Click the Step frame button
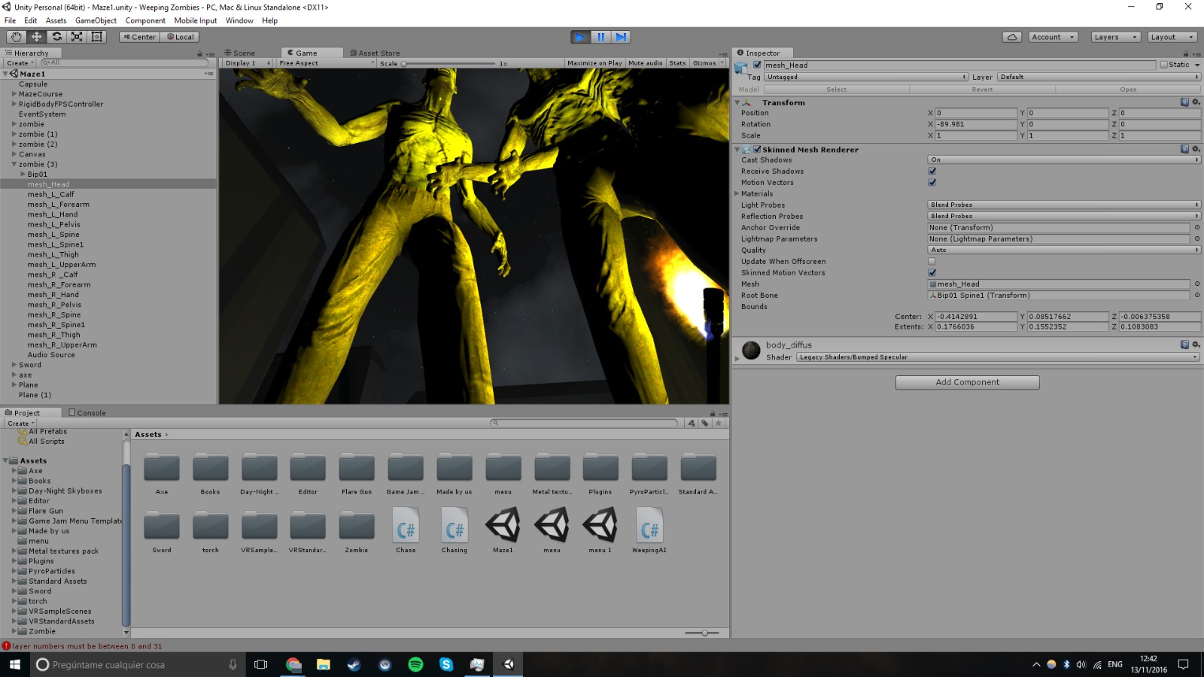The image size is (1204, 677). [x=621, y=37]
